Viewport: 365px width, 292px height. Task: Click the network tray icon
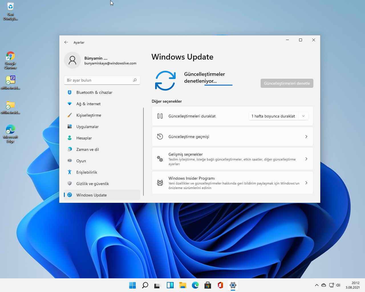point(331,285)
